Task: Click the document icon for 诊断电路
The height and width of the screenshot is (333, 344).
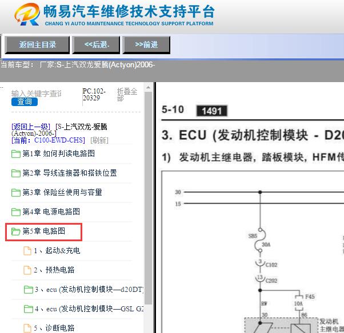Action: [27, 328]
